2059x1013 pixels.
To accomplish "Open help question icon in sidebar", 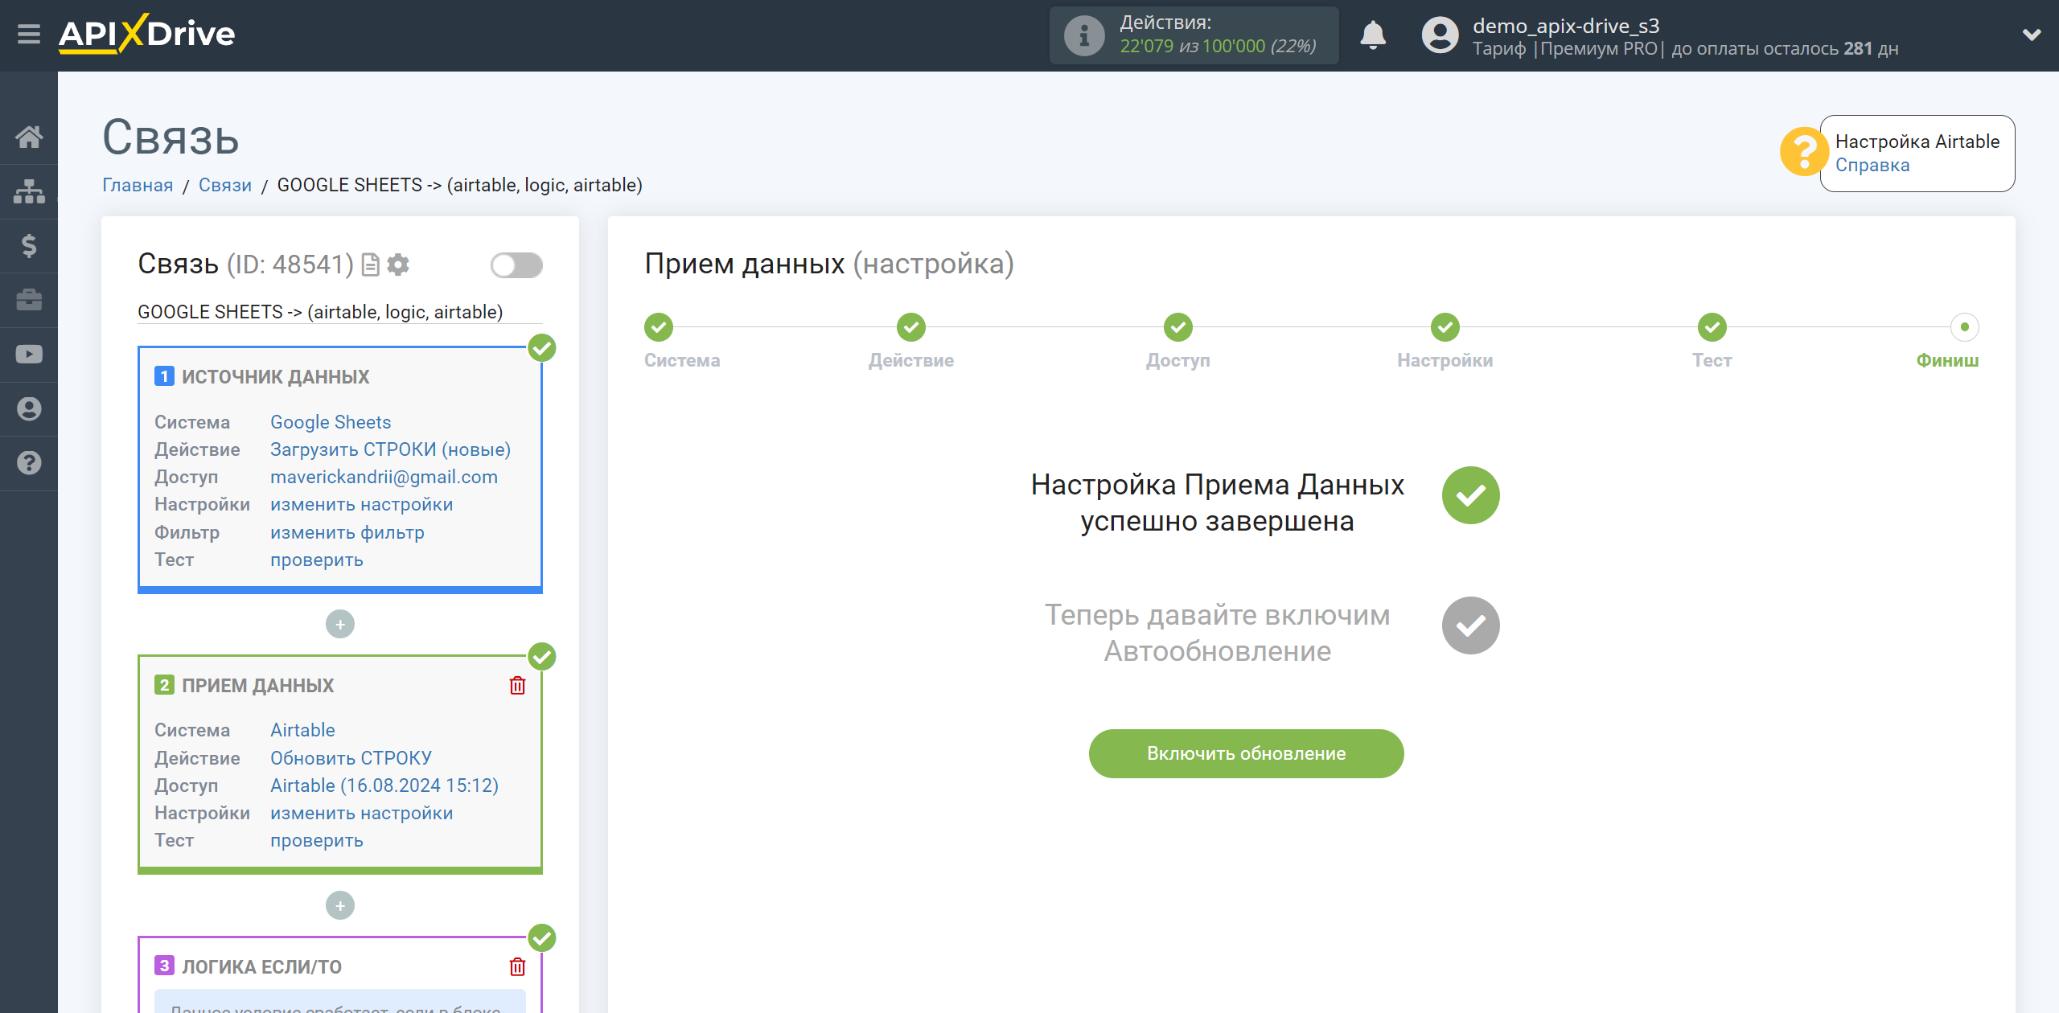I will [29, 463].
